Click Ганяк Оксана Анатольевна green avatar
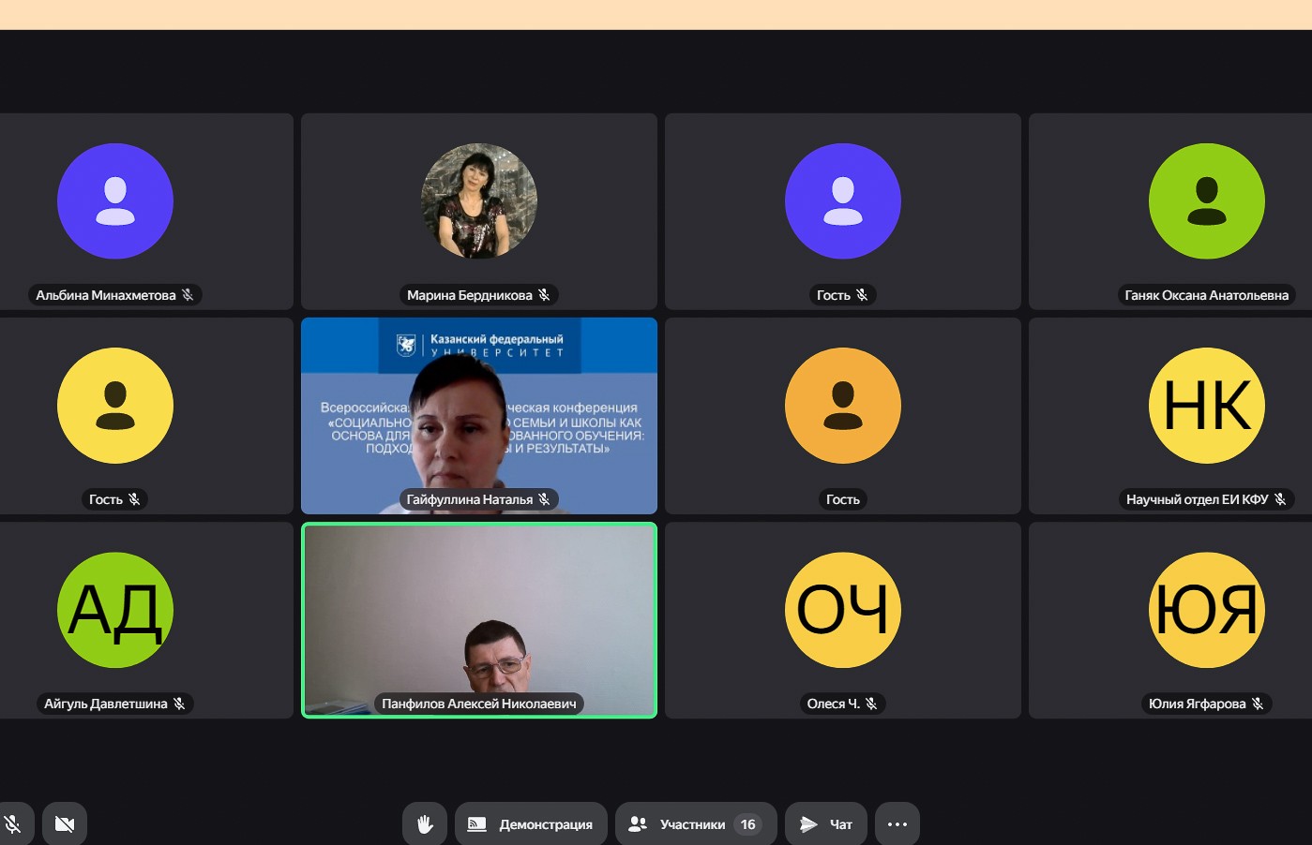The height and width of the screenshot is (845, 1312). [1207, 201]
